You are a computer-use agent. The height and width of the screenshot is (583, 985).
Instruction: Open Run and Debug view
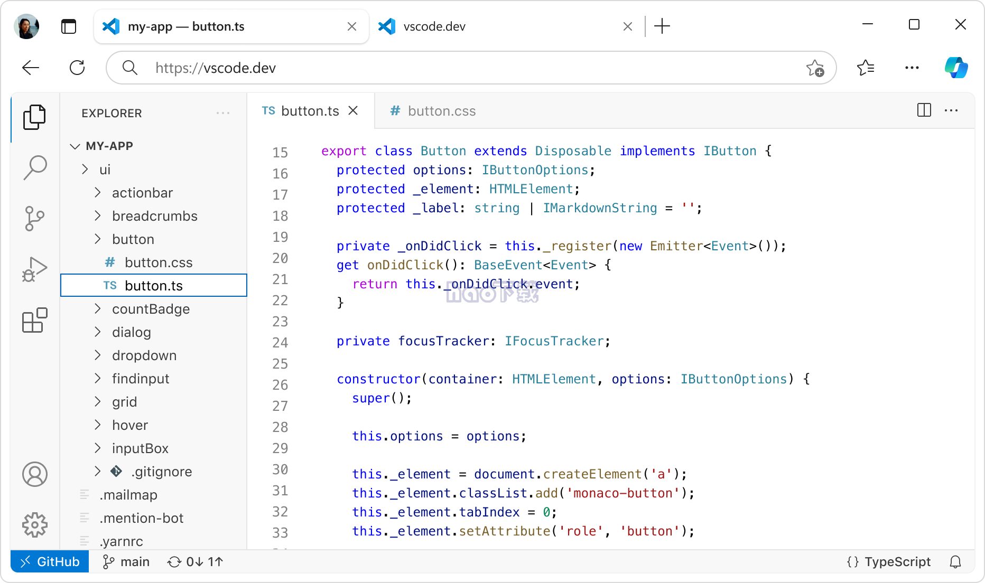tap(35, 269)
